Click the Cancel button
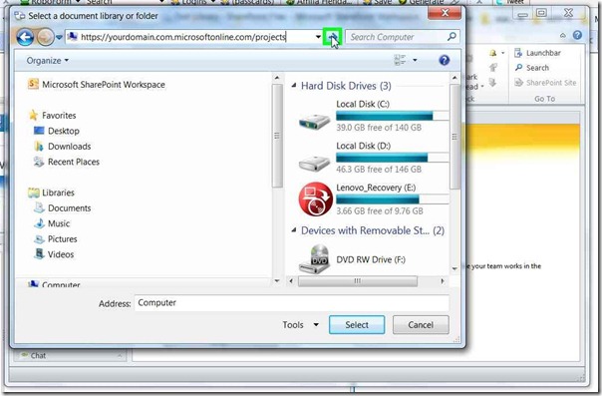 pyautogui.click(x=421, y=325)
